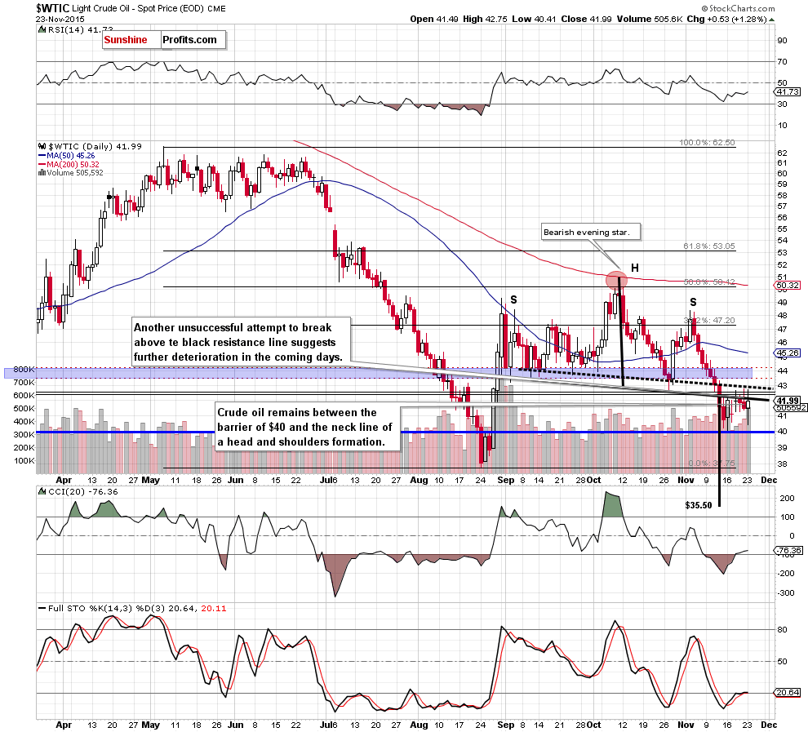Click the Bearish evening star callout
This screenshot has height=732, width=808.
(x=591, y=232)
